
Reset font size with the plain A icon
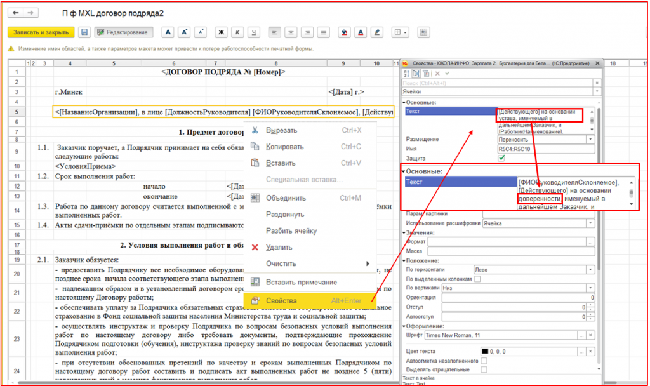coord(168,32)
